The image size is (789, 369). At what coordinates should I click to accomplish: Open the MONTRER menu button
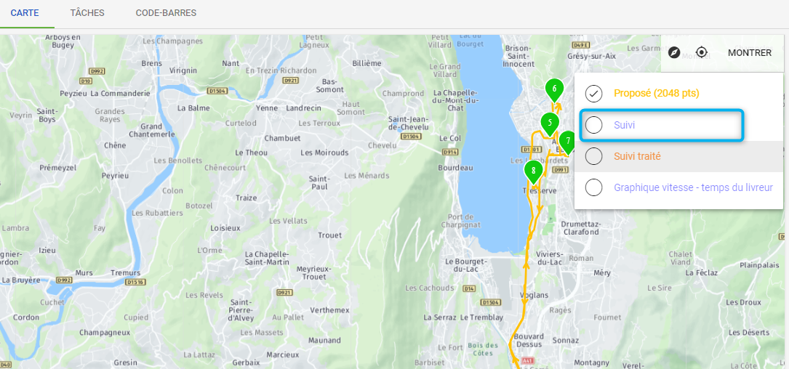[x=750, y=53]
